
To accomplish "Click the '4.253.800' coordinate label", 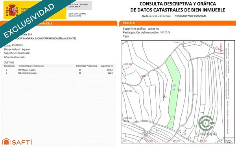I will (127, 64).
